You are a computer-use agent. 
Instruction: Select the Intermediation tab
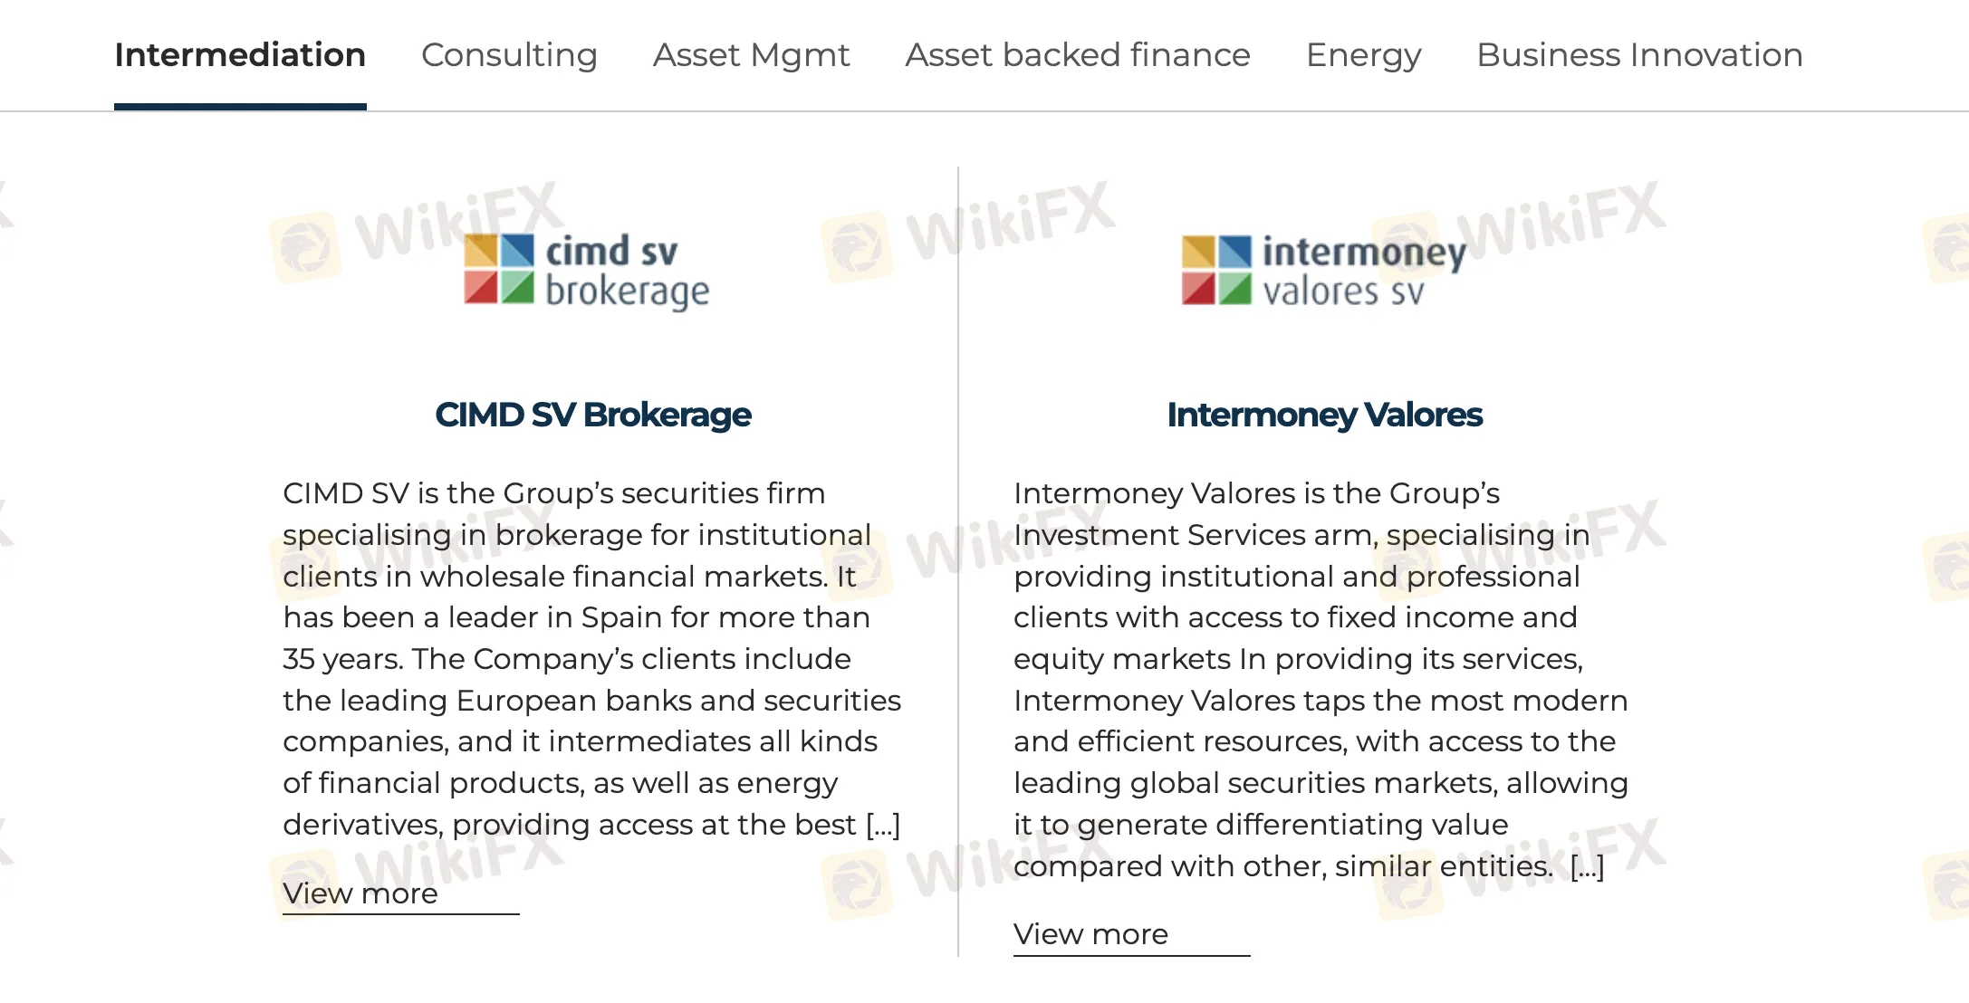click(240, 55)
